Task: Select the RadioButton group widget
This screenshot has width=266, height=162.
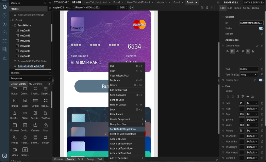Action: coord(46,103)
